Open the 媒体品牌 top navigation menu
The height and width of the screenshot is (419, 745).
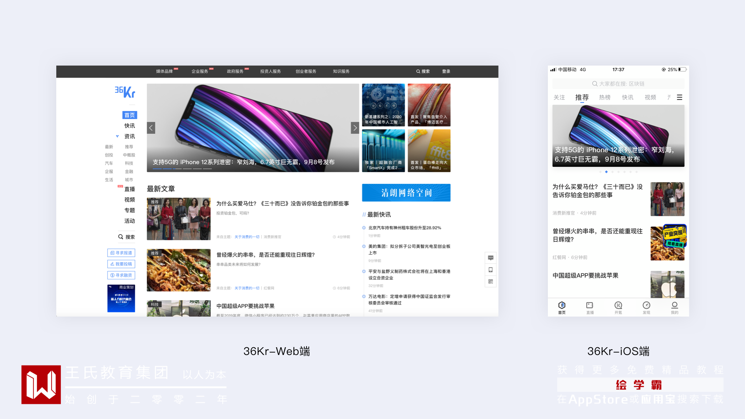point(164,71)
